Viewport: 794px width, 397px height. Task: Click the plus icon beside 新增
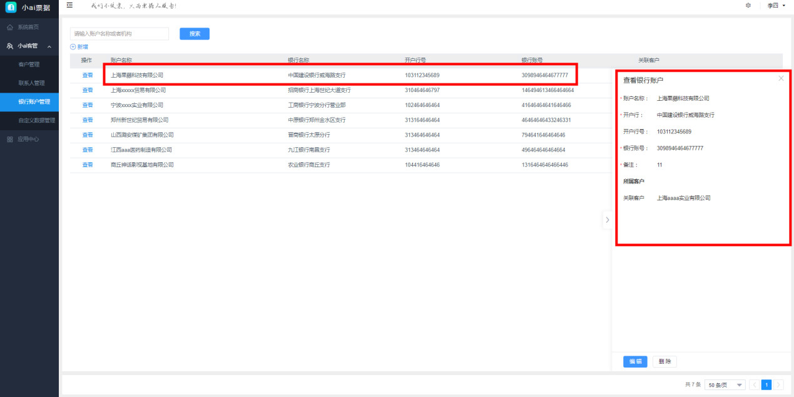coord(73,47)
